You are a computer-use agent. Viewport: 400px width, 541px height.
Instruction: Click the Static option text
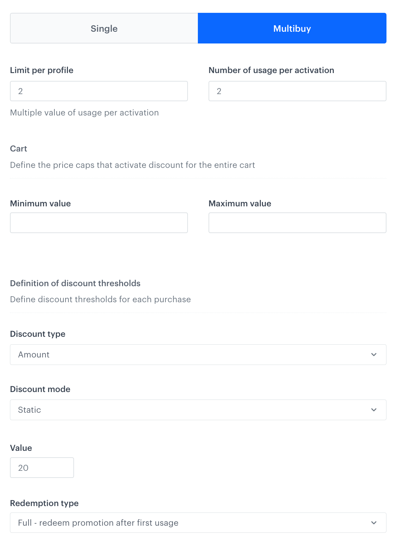[x=29, y=409]
